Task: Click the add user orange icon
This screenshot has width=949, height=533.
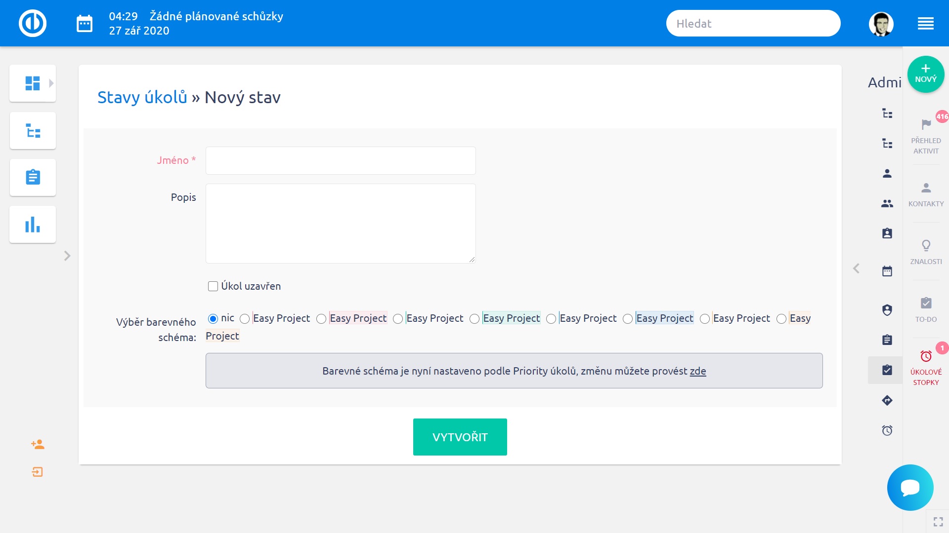Action: [x=38, y=444]
